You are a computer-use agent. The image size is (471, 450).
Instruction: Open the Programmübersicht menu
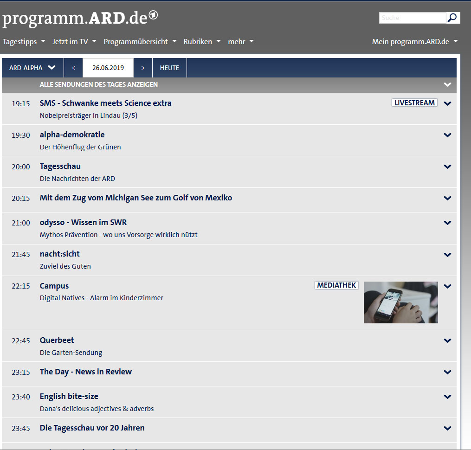140,41
